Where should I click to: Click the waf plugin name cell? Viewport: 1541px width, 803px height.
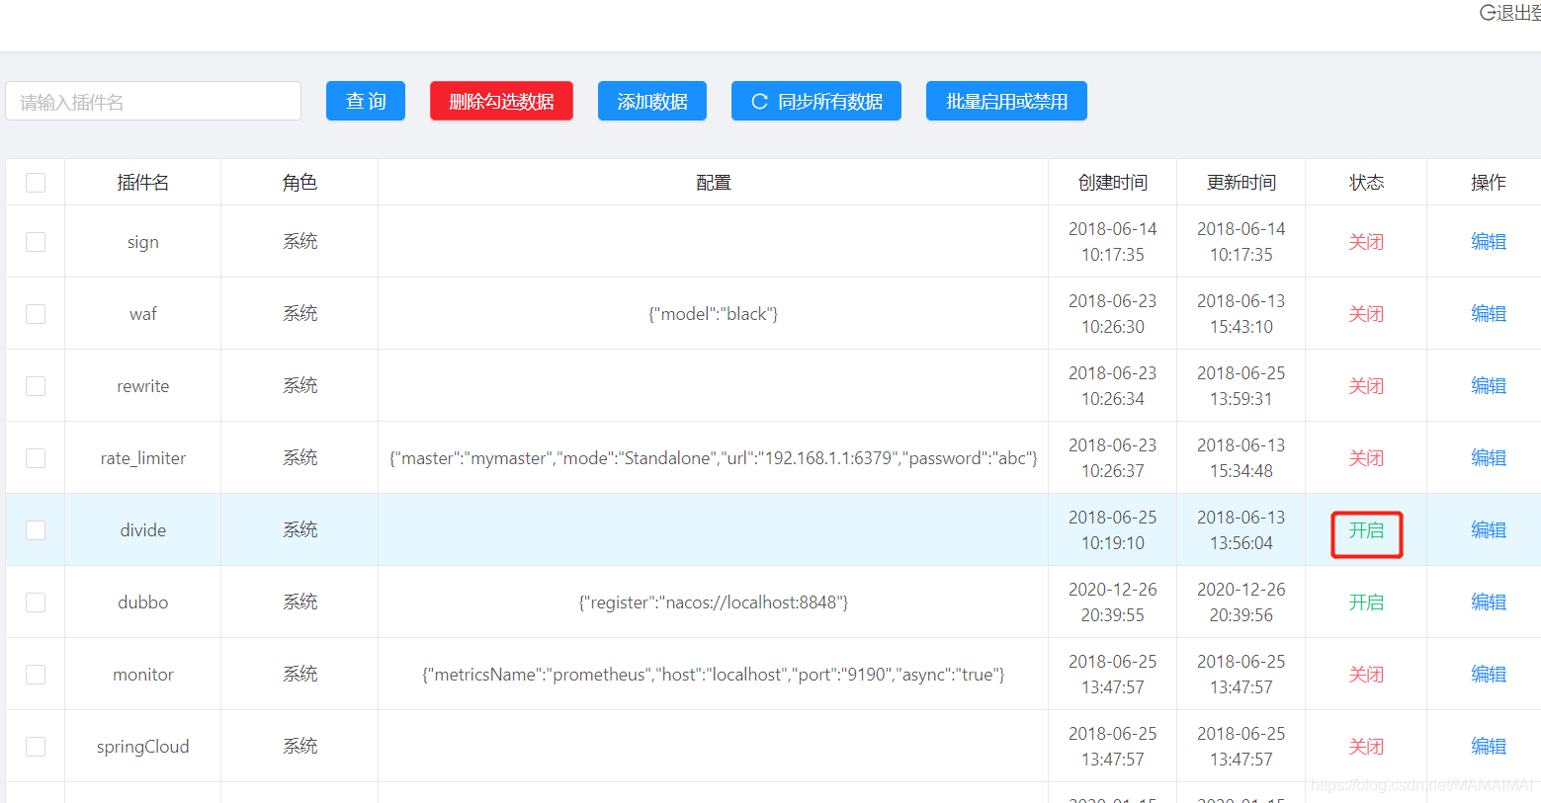pos(143,314)
